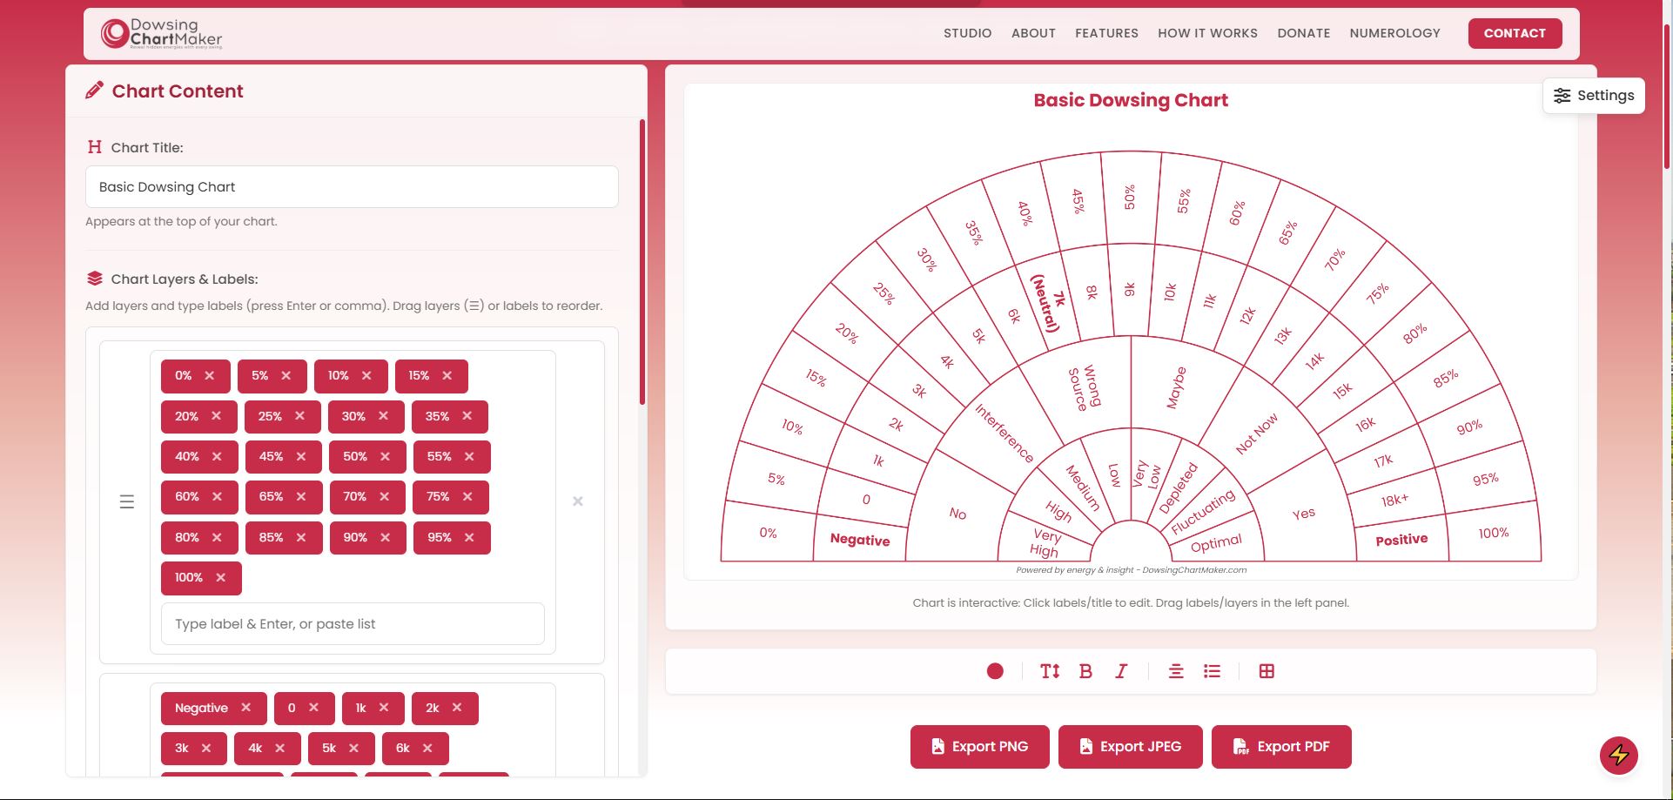The height and width of the screenshot is (800, 1673).
Task: Click the lightning bolt floating button
Action: [1619, 755]
